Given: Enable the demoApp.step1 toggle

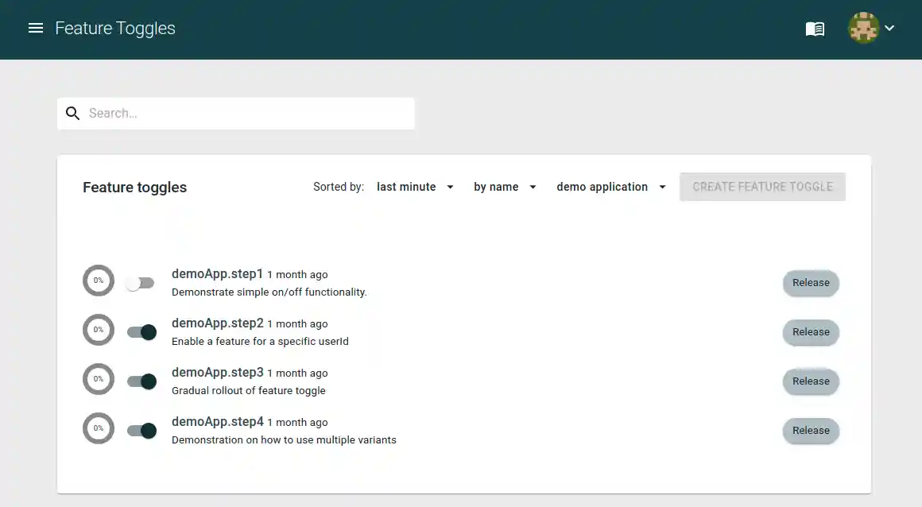Looking at the screenshot, I should point(141,282).
